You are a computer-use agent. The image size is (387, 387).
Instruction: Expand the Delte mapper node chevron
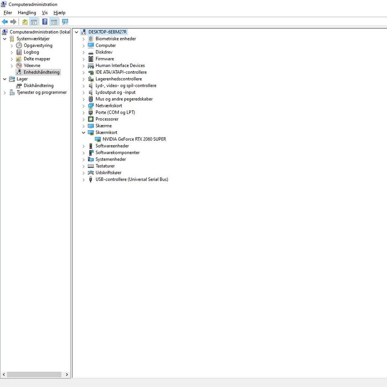[x=12, y=59]
